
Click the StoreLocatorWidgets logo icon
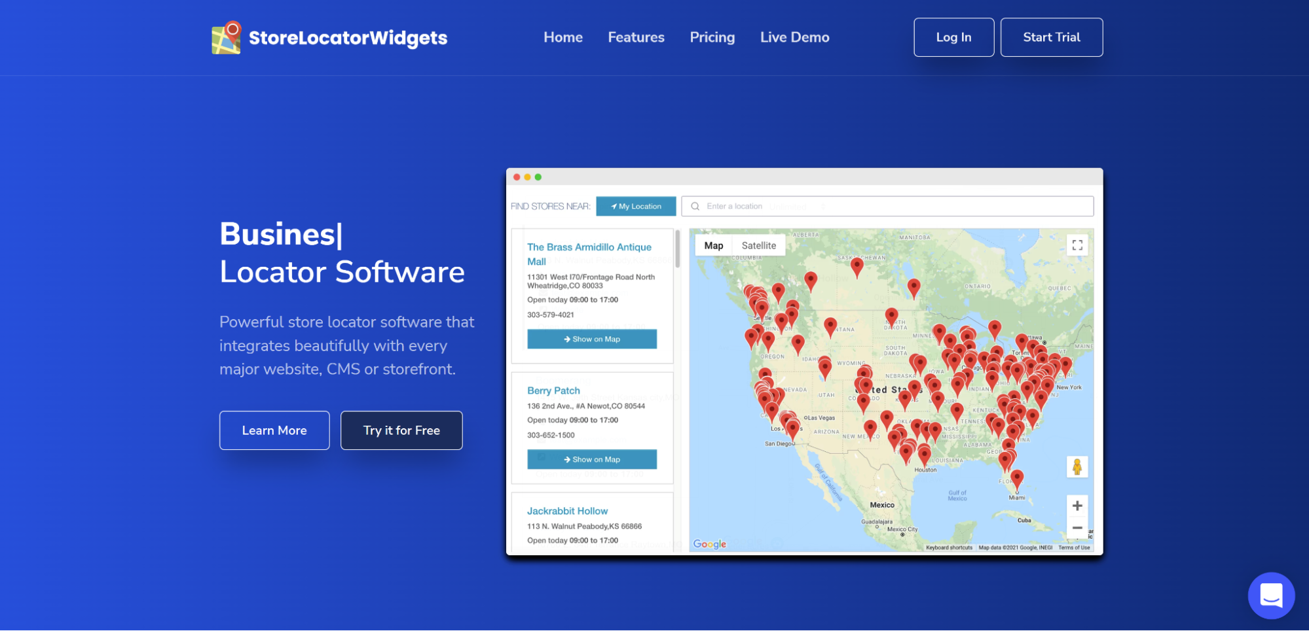[227, 37]
